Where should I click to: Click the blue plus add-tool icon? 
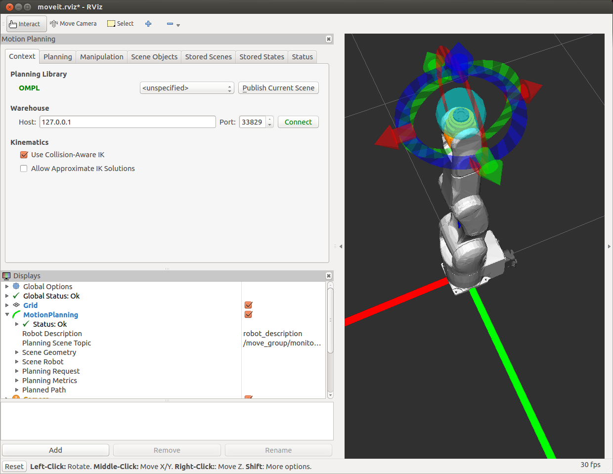148,24
